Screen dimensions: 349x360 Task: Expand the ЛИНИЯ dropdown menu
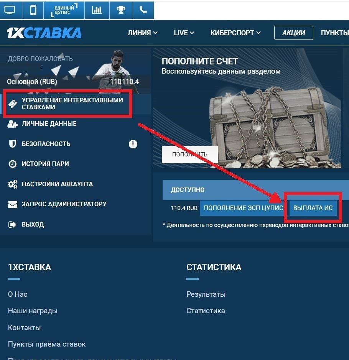coord(142,33)
